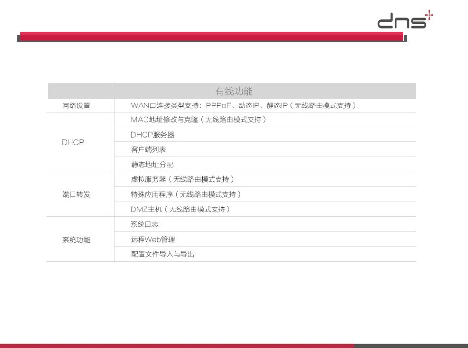
Task: Click the dark grey footer segment
Action: pyautogui.click(x=411, y=346)
